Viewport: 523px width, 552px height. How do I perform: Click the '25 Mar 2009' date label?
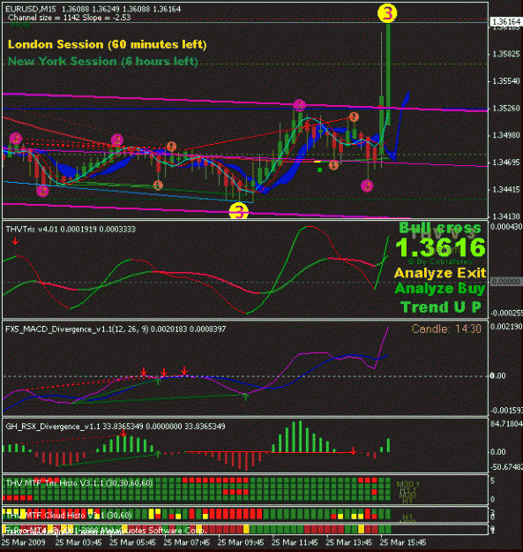coord(24,542)
